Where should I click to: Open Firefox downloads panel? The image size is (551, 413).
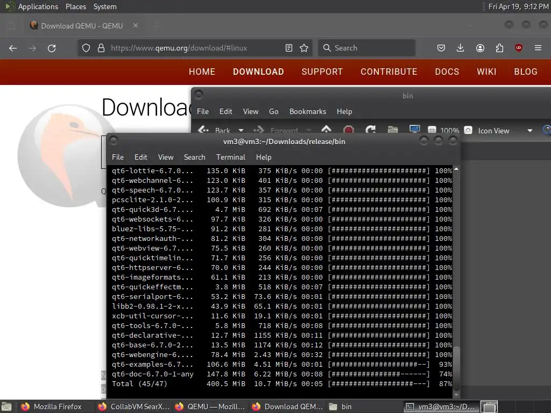pyautogui.click(x=461, y=48)
